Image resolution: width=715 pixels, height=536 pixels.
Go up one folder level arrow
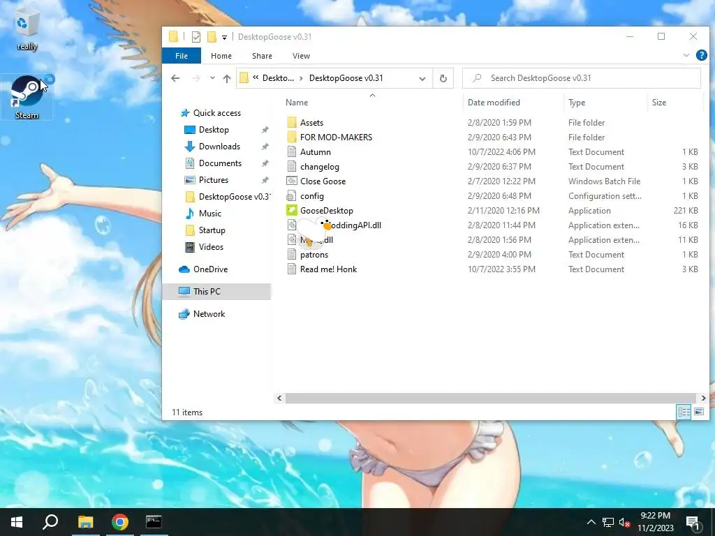coord(227,78)
